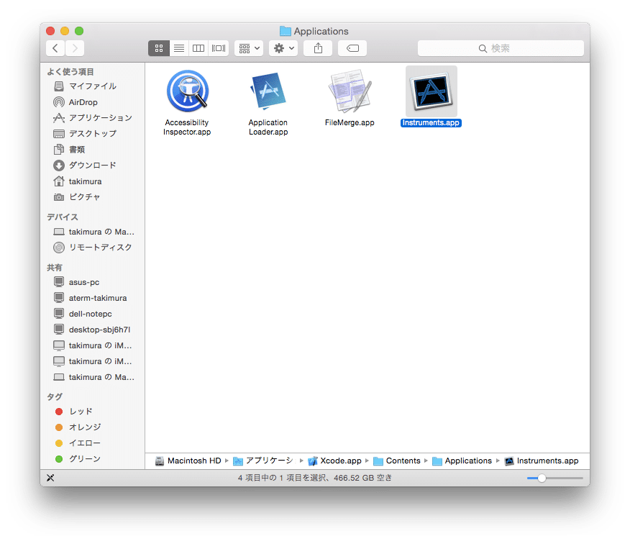630x544 pixels.
Task: Open デスクトップ in the sidebar
Action: [x=92, y=134]
